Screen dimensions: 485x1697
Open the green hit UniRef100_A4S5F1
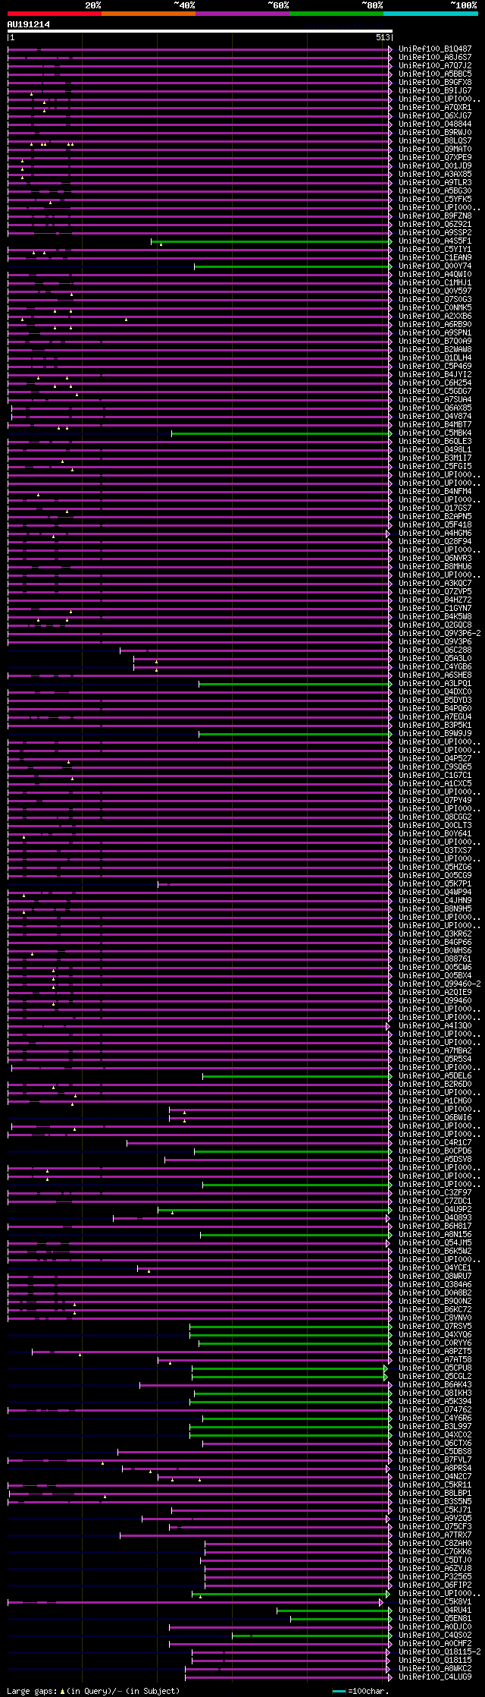435,241
